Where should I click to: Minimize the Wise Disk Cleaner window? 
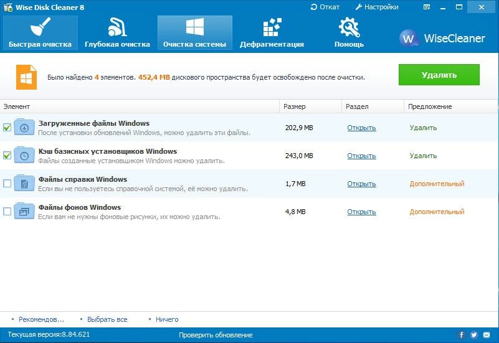click(443, 7)
